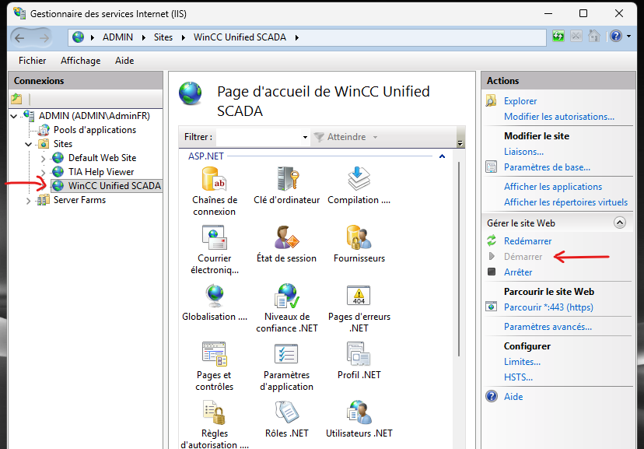The image size is (644, 449).
Task: Click Parcourir *:443 (https) link
Action: (548, 307)
